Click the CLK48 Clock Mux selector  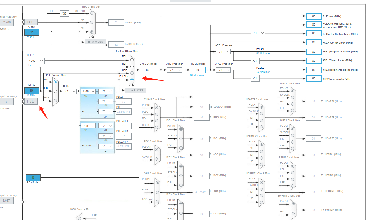coord(157,117)
